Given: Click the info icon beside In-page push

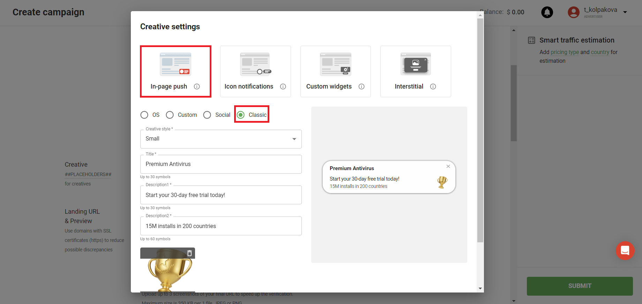Looking at the screenshot, I should [x=197, y=86].
